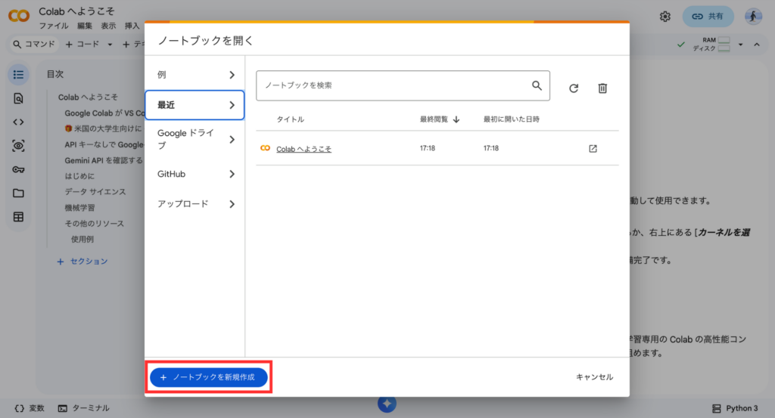Screen dimensions: 775x418
Task: Open the runtime connection dropdown arrow
Action: [x=740, y=45]
